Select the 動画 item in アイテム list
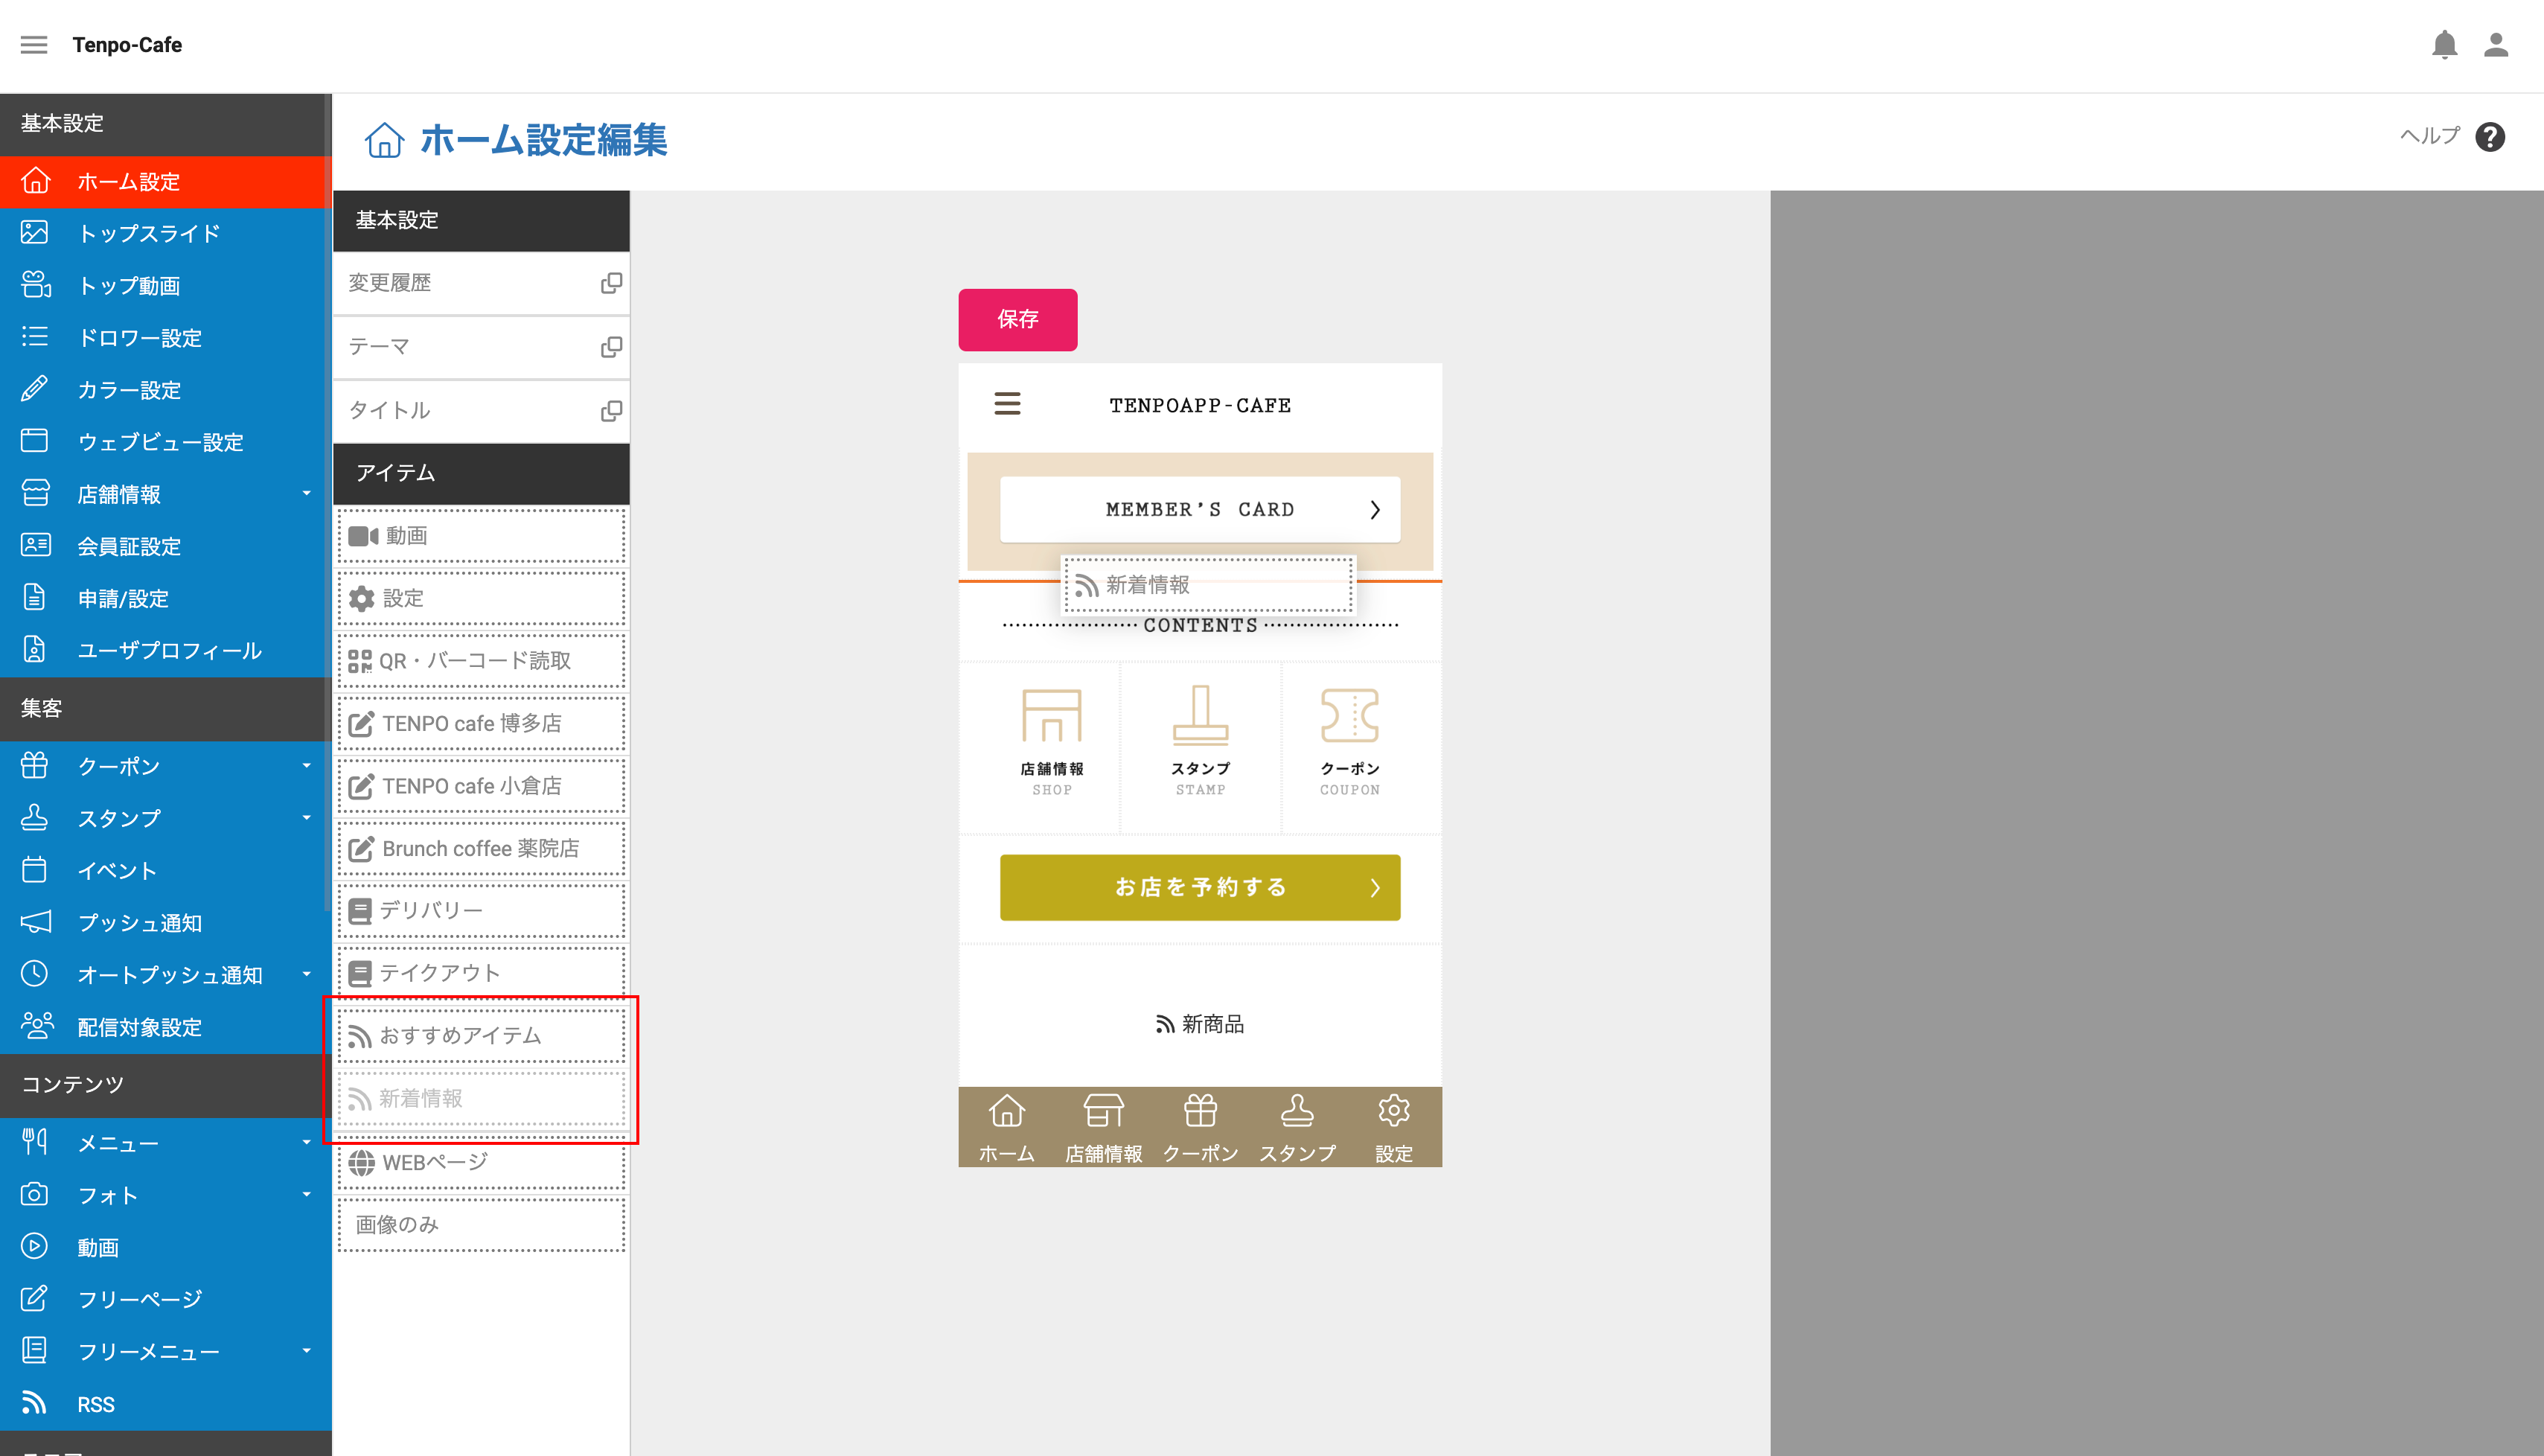 tap(482, 536)
